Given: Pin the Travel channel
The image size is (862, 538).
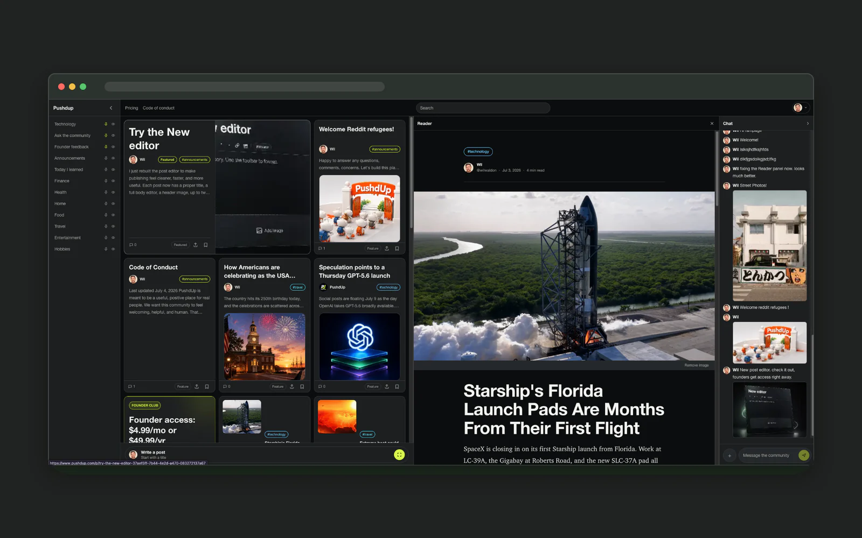Looking at the screenshot, I should 106,226.
